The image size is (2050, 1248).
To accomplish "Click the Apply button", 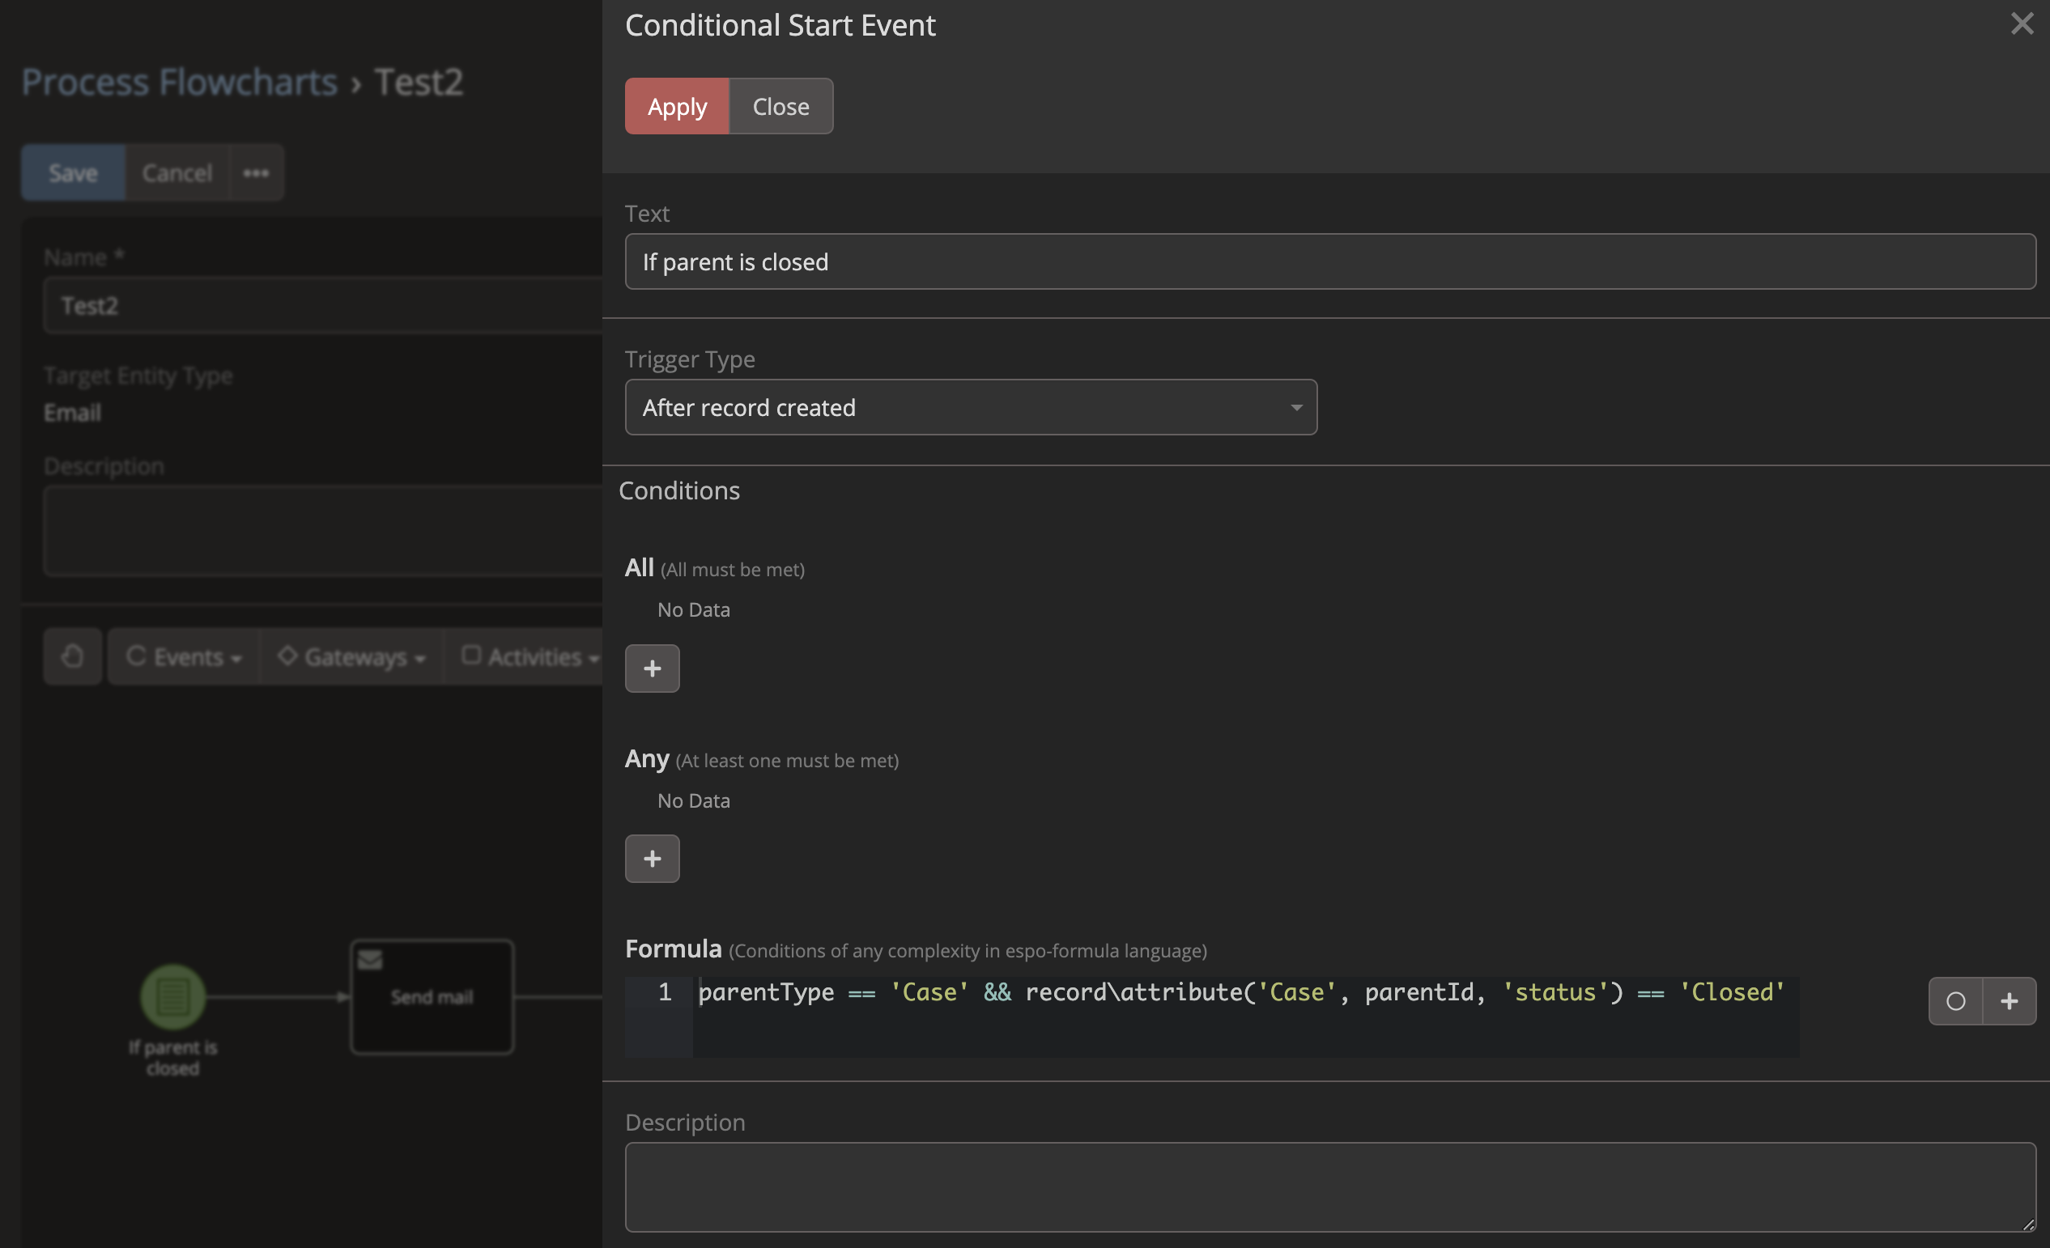I will 676,106.
